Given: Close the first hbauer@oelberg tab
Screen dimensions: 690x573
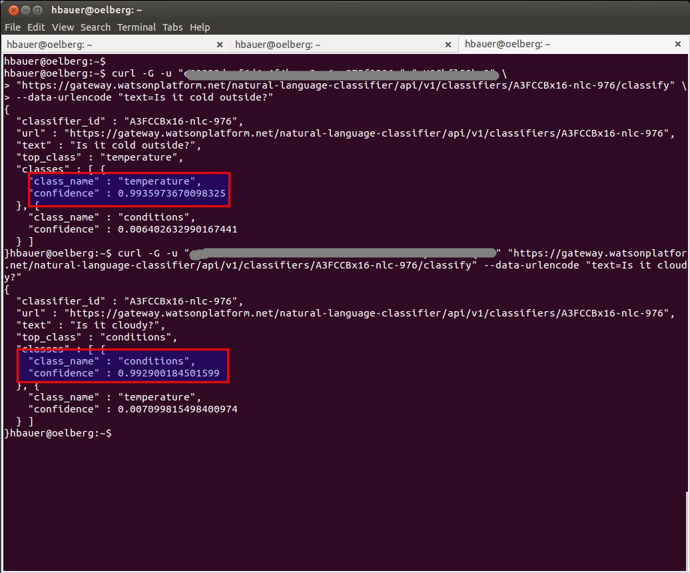Looking at the screenshot, I should pyautogui.click(x=220, y=45).
